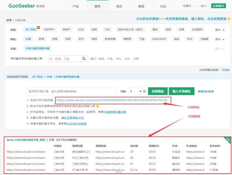Open the 服务 navigation tab
The height and width of the screenshot is (175, 232).
(98, 7)
